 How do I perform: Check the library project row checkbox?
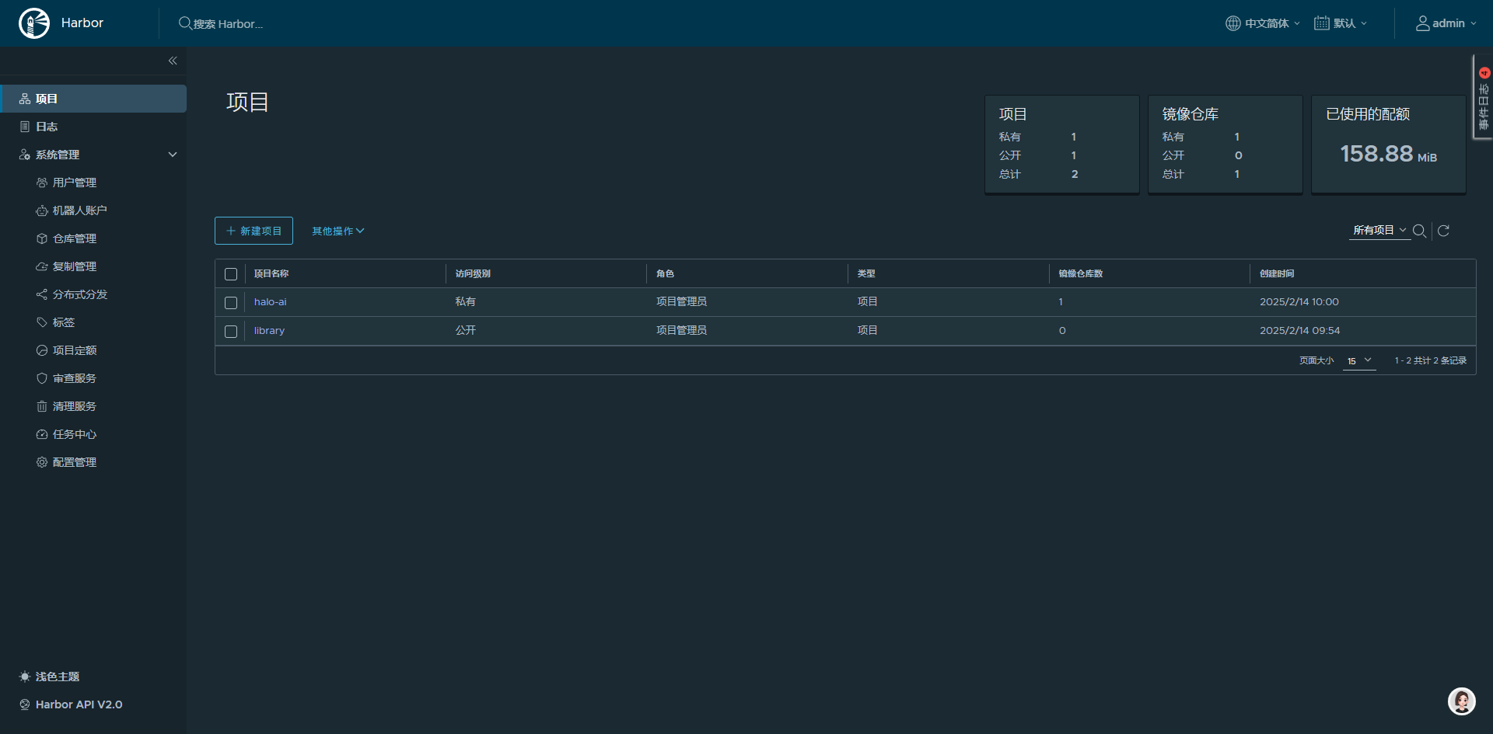(231, 332)
